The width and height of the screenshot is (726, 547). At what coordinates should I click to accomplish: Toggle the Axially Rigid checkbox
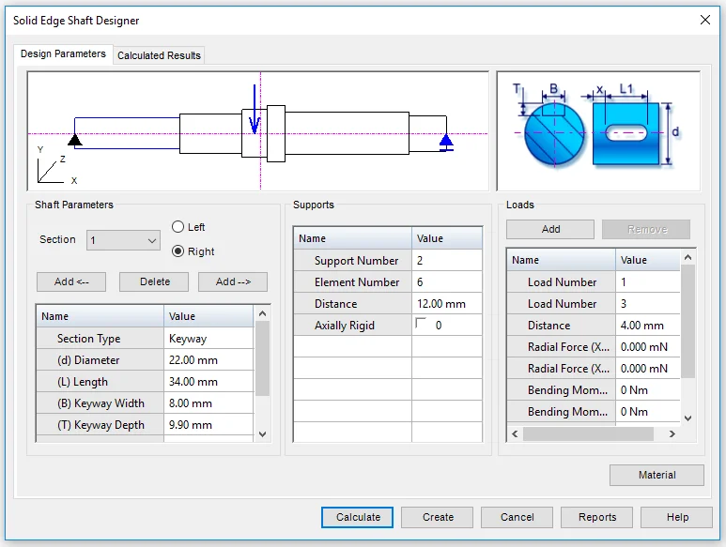pyautogui.click(x=421, y=325)
